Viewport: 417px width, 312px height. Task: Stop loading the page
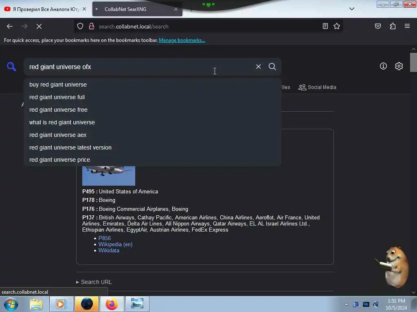[x=39, y=26]
